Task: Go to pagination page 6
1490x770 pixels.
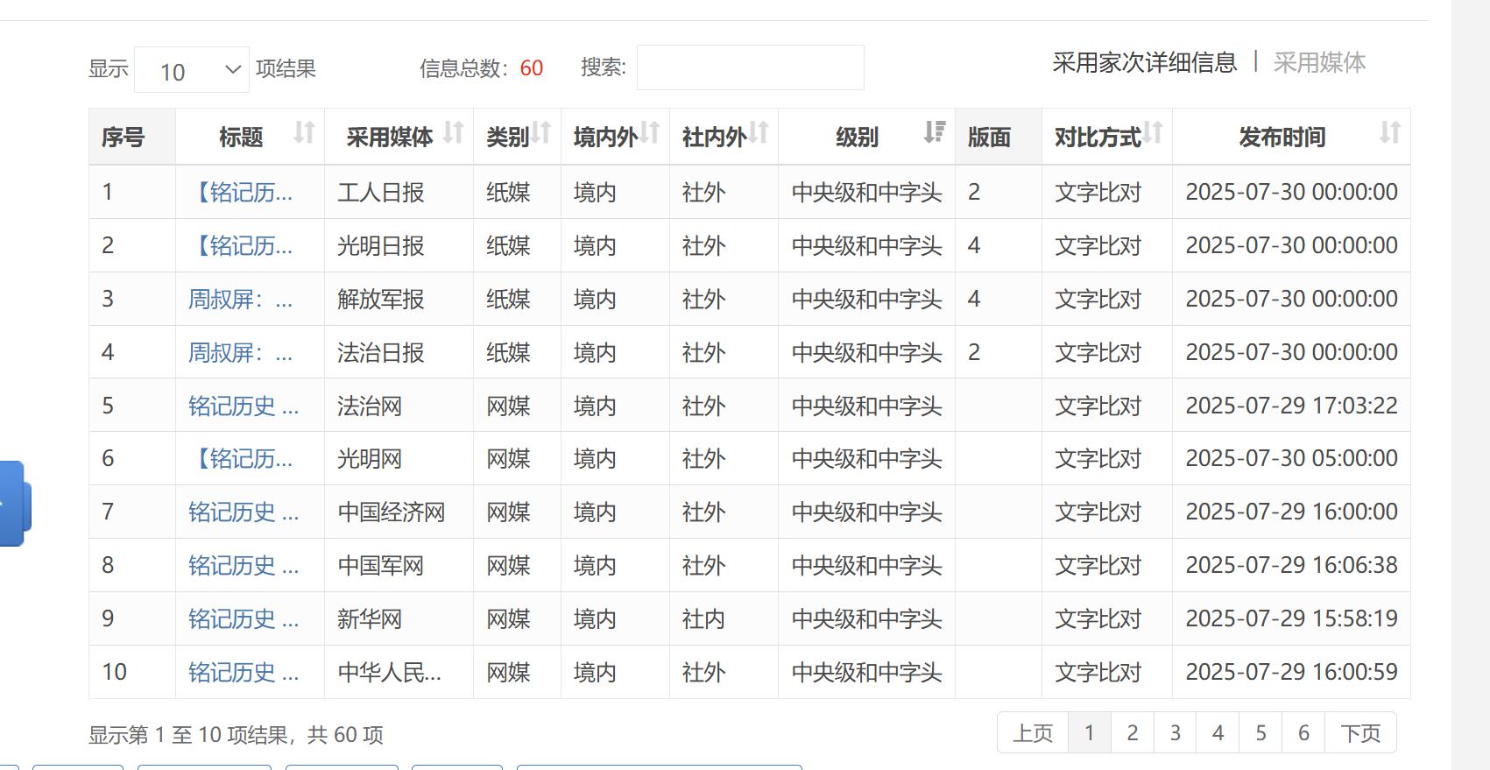Action: pyautogui.click(x=1304, y=733)
